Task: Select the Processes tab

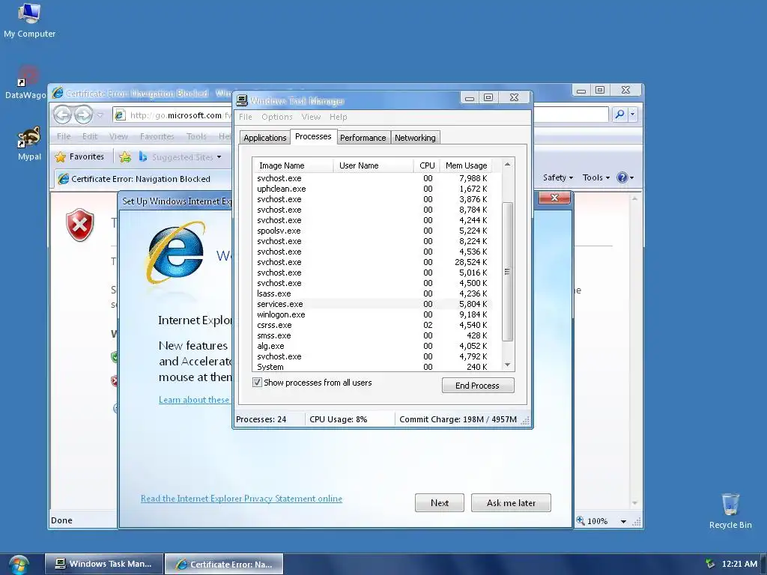Action: point(313,137)
